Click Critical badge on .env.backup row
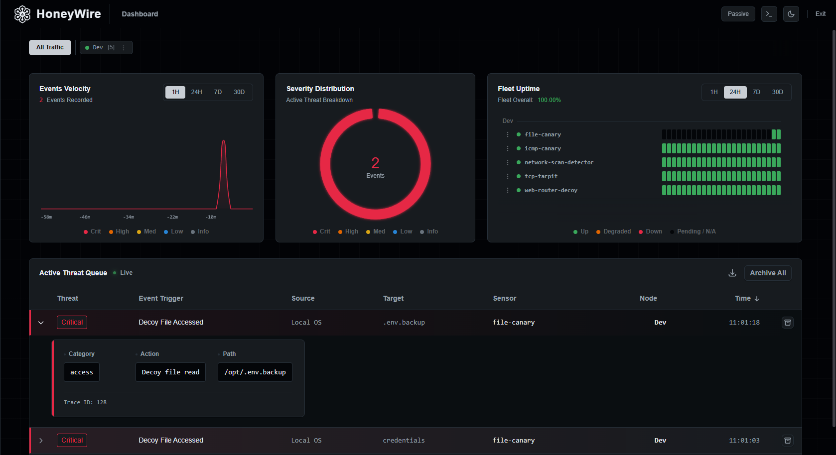 point(72,323)
